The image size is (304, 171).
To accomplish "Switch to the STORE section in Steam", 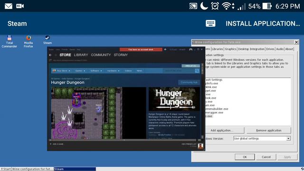I will click(x=65, y=55).
